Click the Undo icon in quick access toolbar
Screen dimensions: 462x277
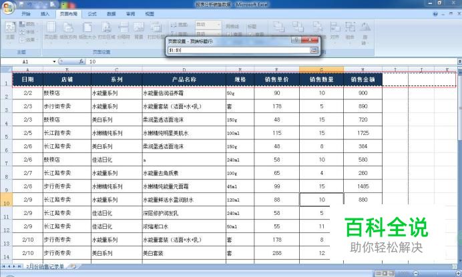coord(29,4)
